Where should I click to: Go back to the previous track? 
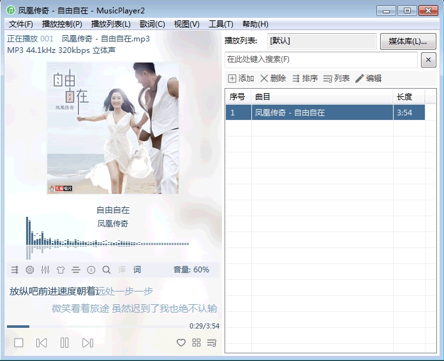41,343
